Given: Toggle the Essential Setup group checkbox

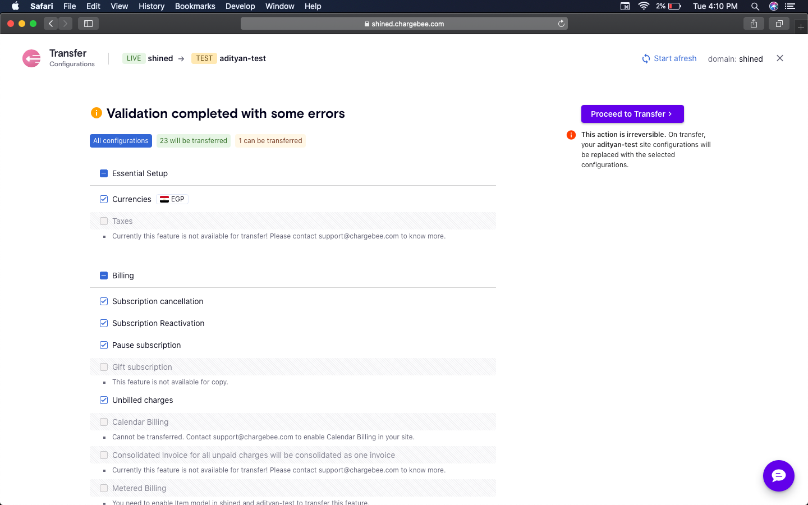Looking at the screenshot, I should point(104,173).
